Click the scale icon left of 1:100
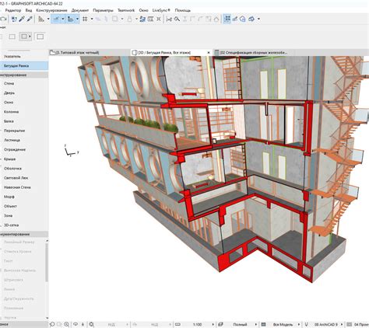The height and width of the screenshot is (328, 369). (177, 324)
